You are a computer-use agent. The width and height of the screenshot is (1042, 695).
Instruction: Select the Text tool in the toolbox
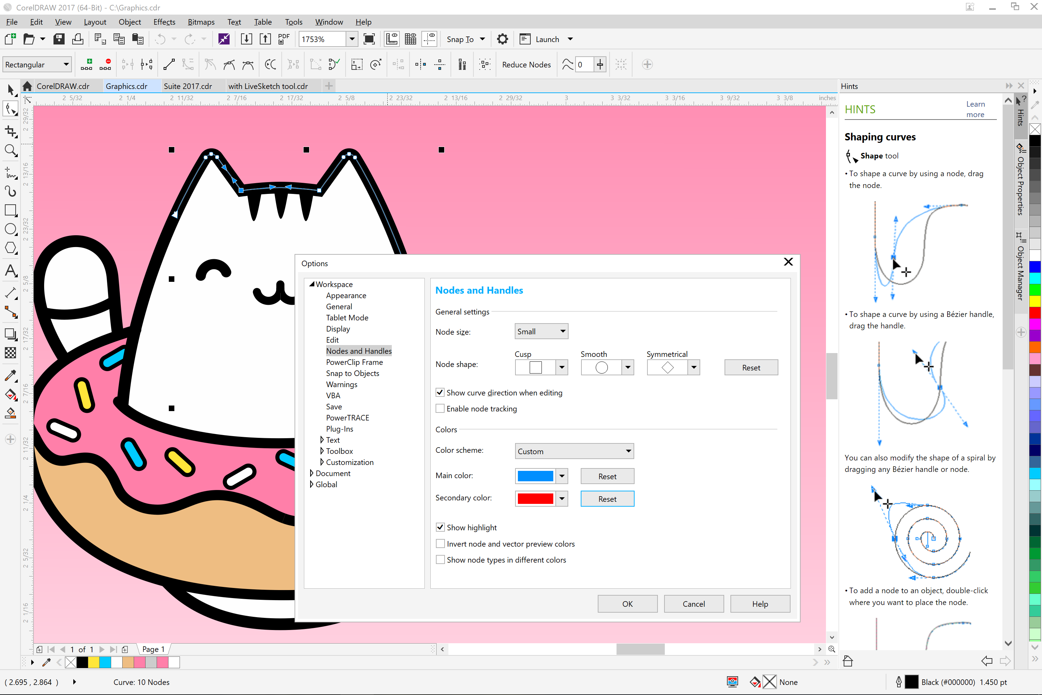click(x=11, y=270)
